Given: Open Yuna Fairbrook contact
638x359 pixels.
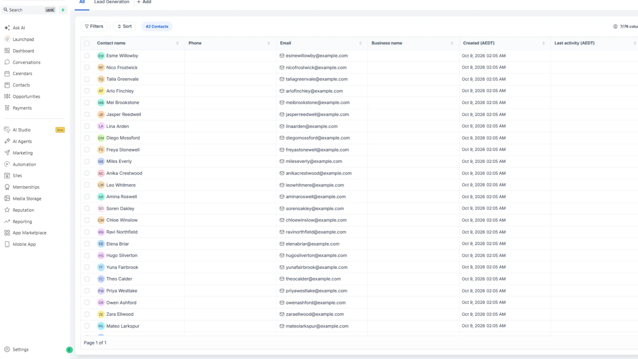Looking at the screenshot, I should 122,267.
